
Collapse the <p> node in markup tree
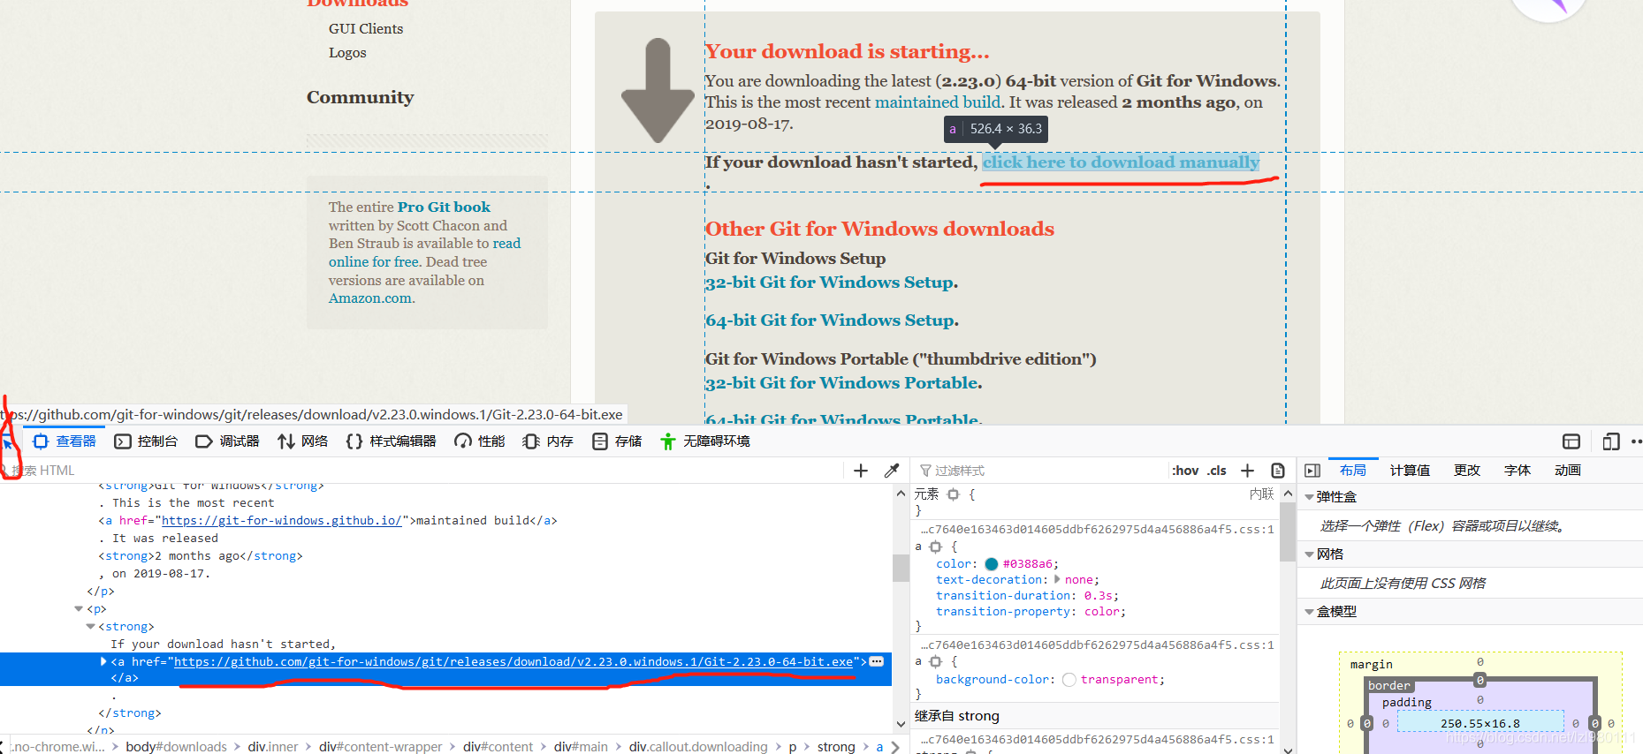coord(79,609)
